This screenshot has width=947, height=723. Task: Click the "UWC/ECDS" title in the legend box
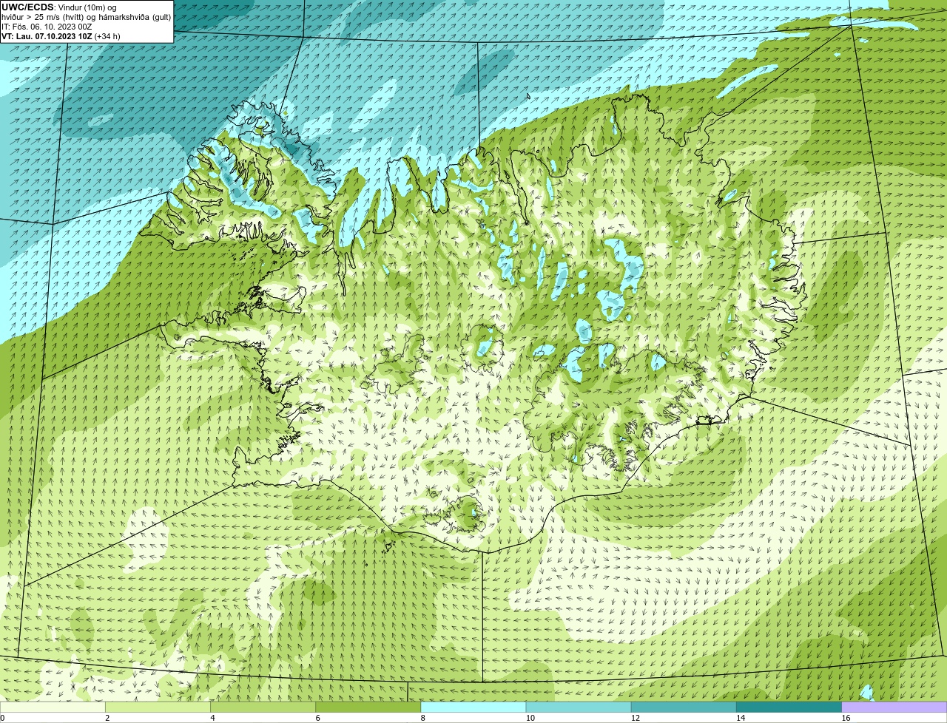click(27, 7)
